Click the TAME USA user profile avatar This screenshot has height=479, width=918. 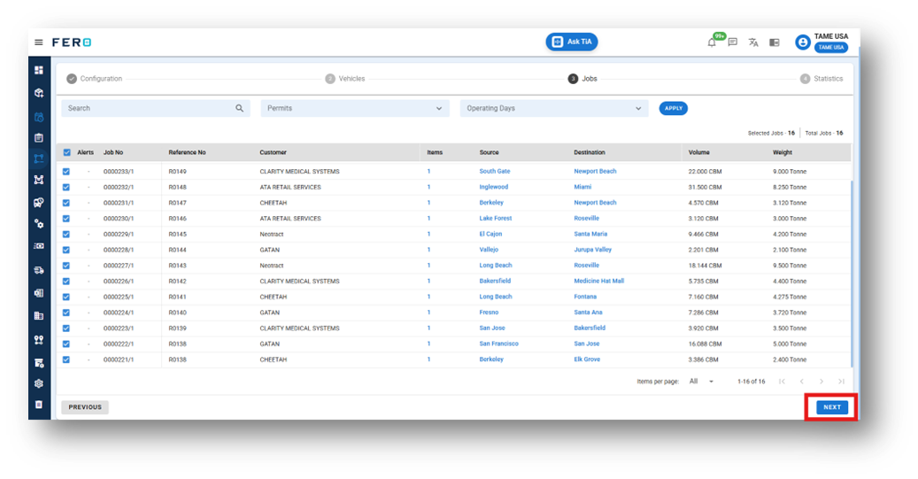pyautogui.click(x=802, y=42)
